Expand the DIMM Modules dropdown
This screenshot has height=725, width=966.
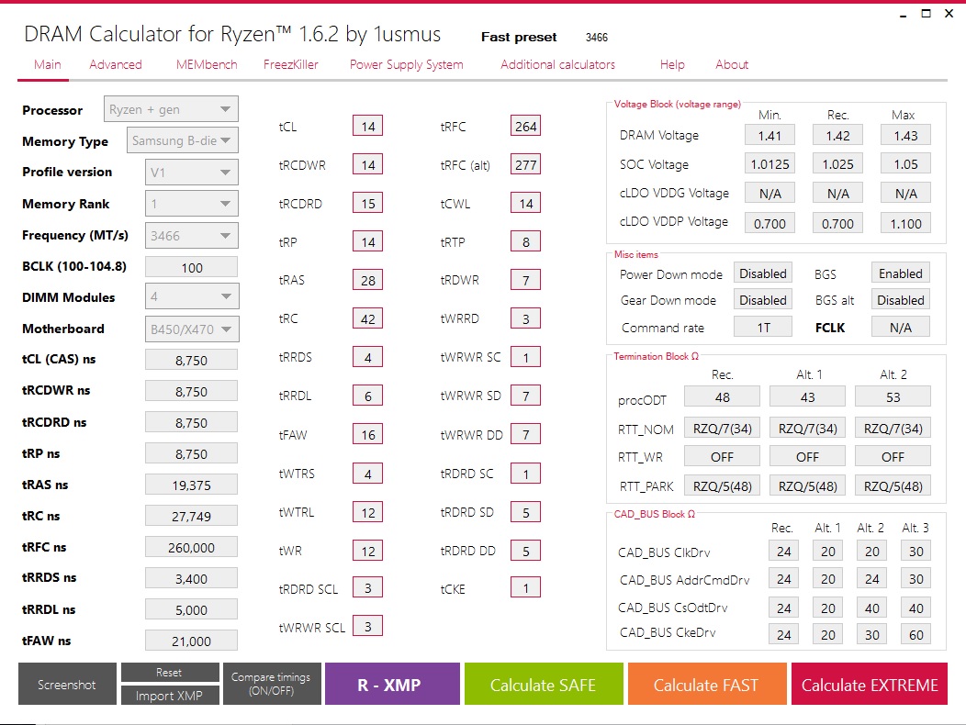tap(192, 297)
